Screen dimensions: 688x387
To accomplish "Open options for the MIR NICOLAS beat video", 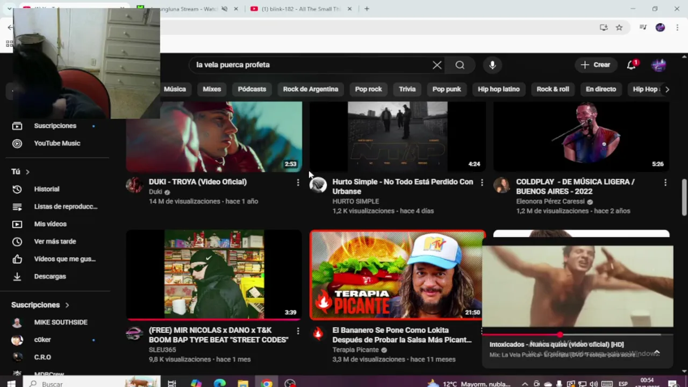I will pos(298,331).
